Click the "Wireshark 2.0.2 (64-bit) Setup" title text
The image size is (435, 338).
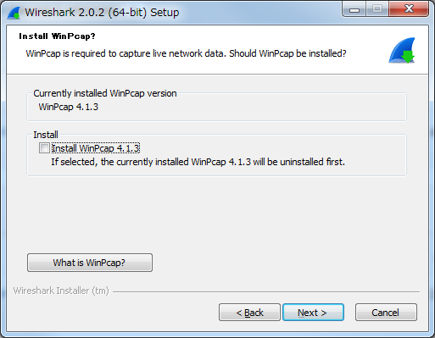(102, 13)
